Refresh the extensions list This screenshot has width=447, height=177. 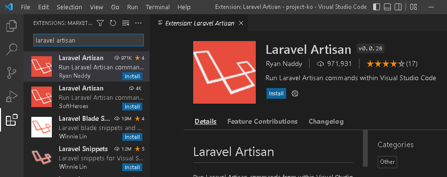pyautogui.click(x=113, y=23)
